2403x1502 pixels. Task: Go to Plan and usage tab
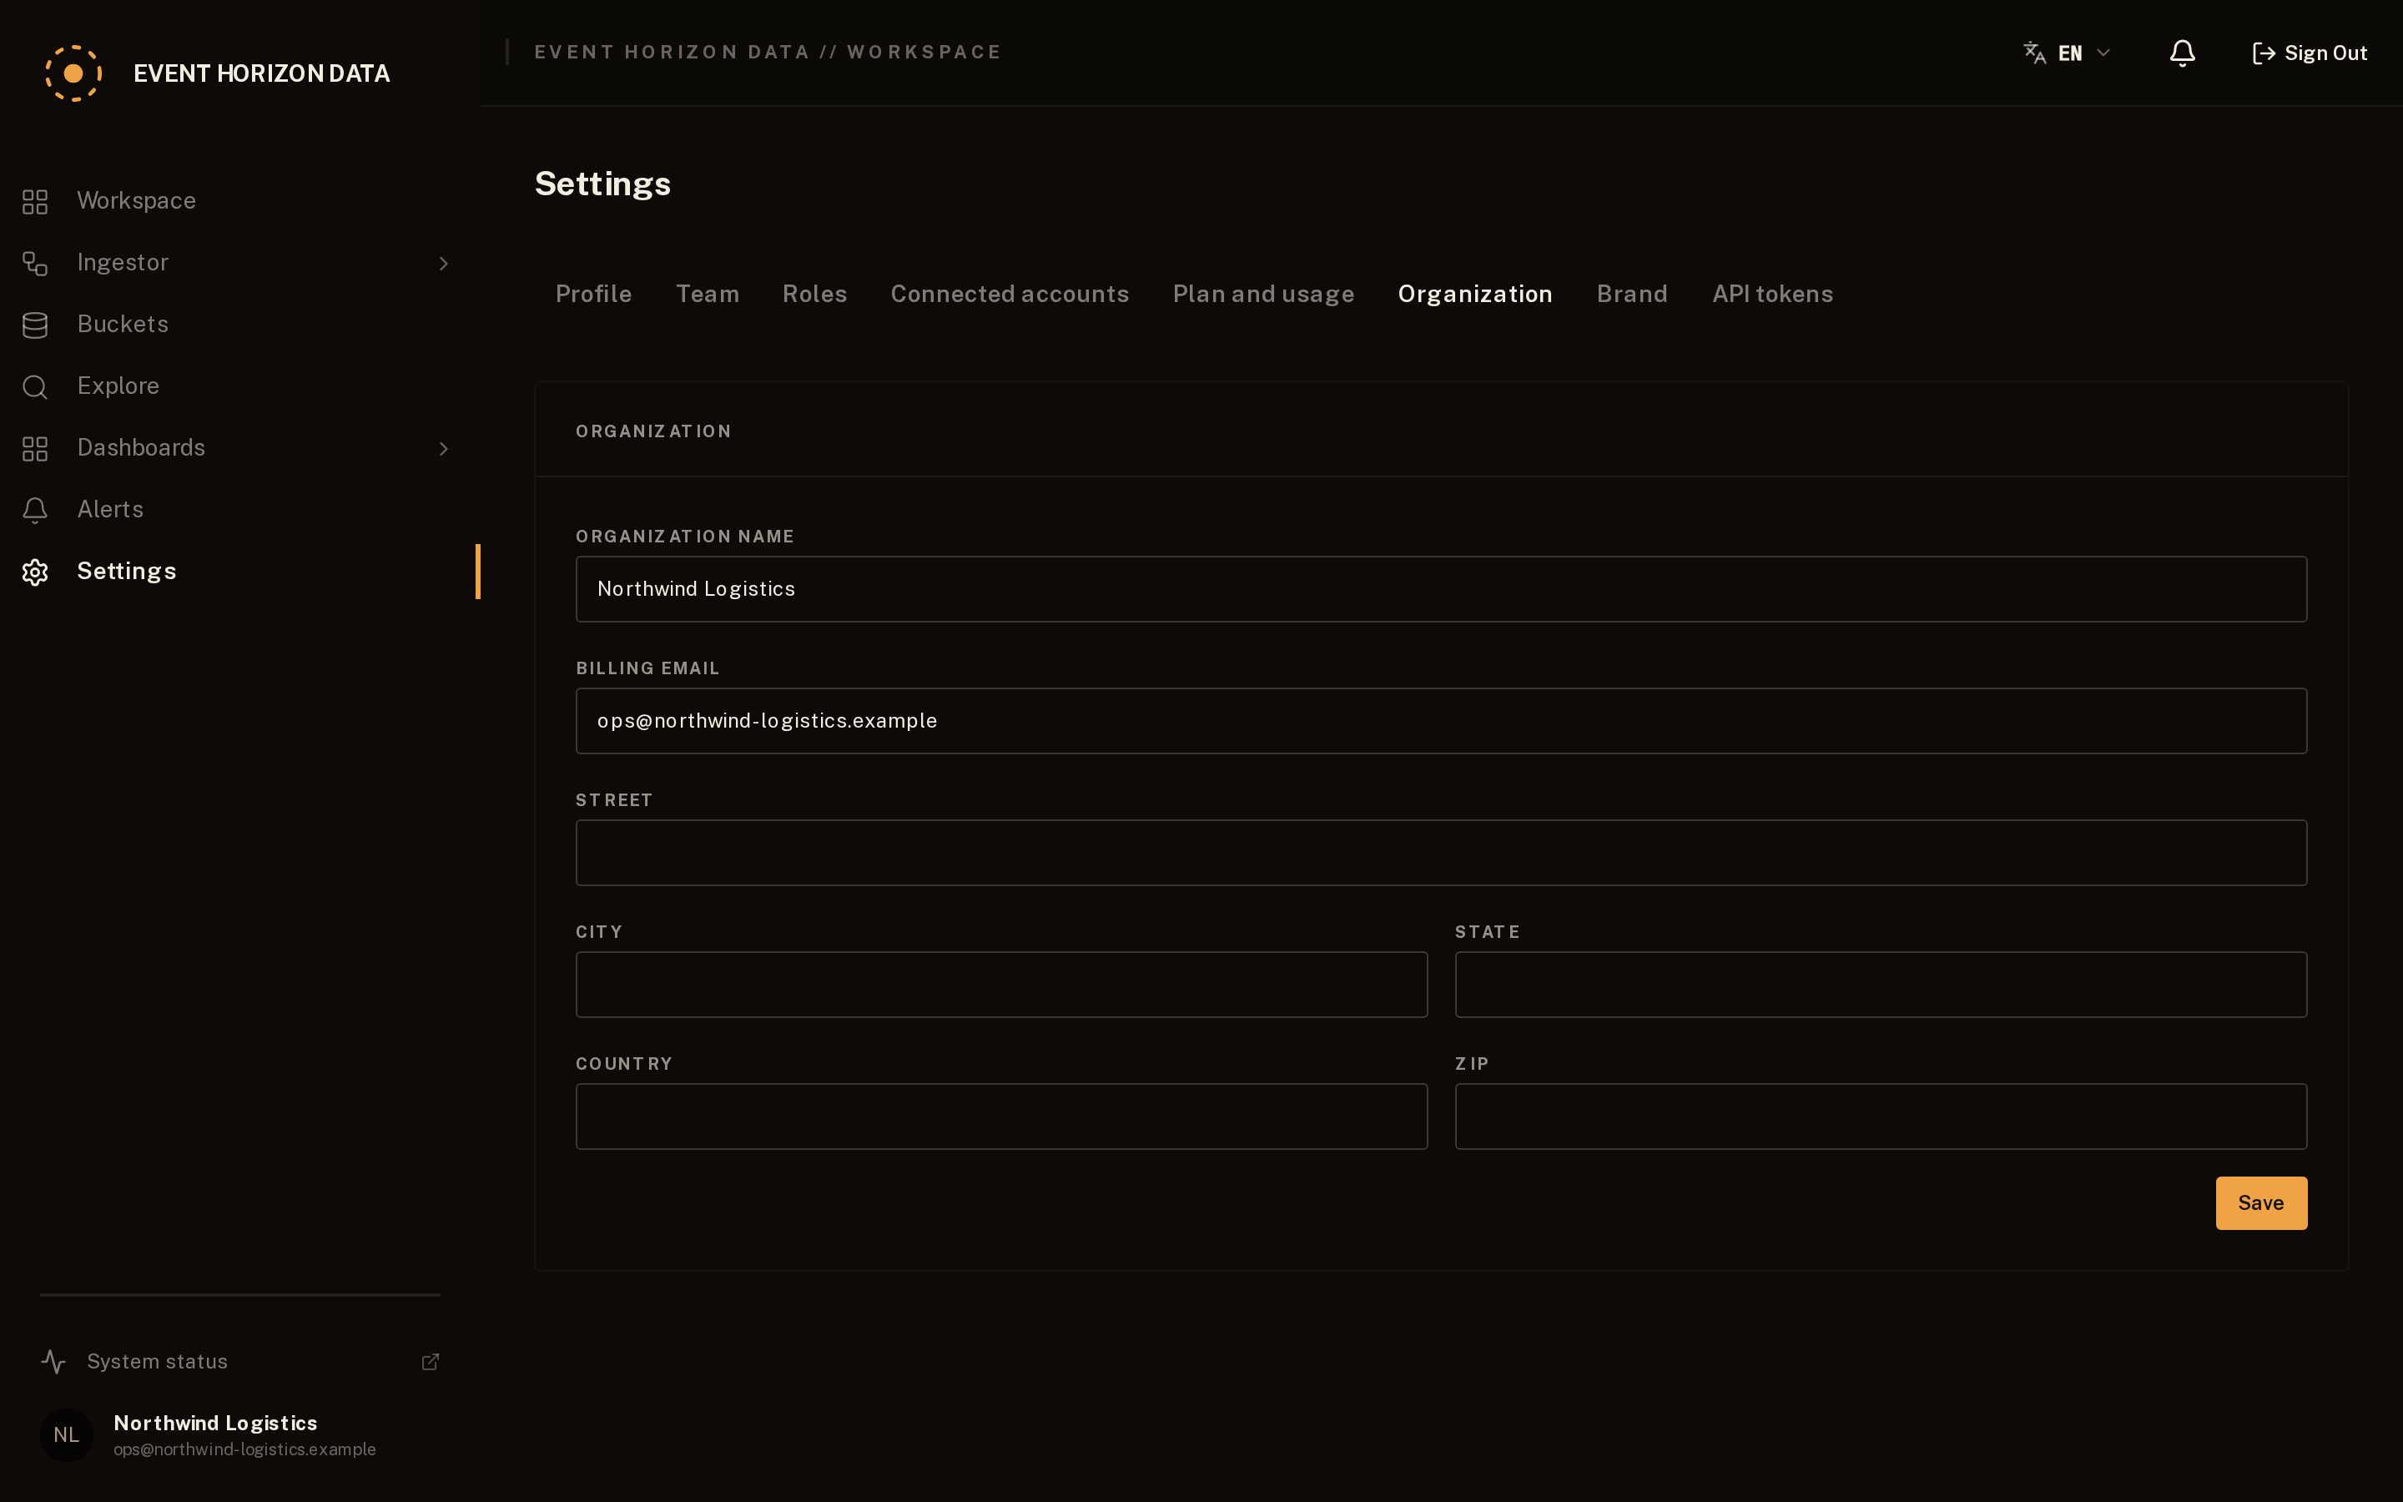pyautogui.click(x=1263, y=294)
